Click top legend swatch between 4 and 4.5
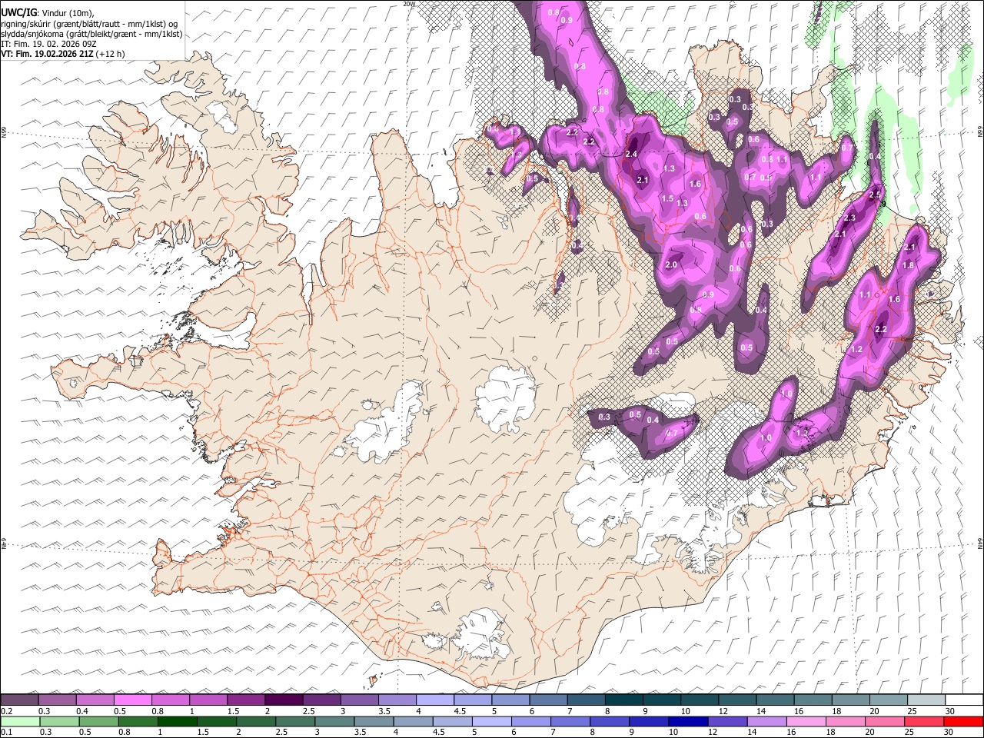 pos(434,700)
